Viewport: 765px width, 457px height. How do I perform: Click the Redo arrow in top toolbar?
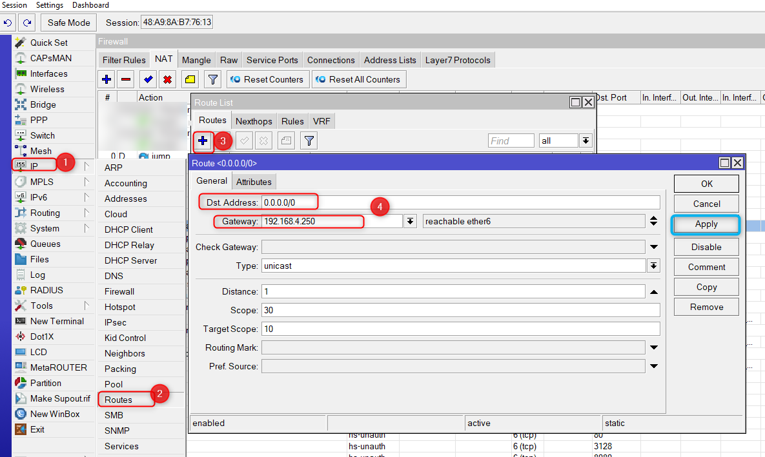click(x=27, y=23)
